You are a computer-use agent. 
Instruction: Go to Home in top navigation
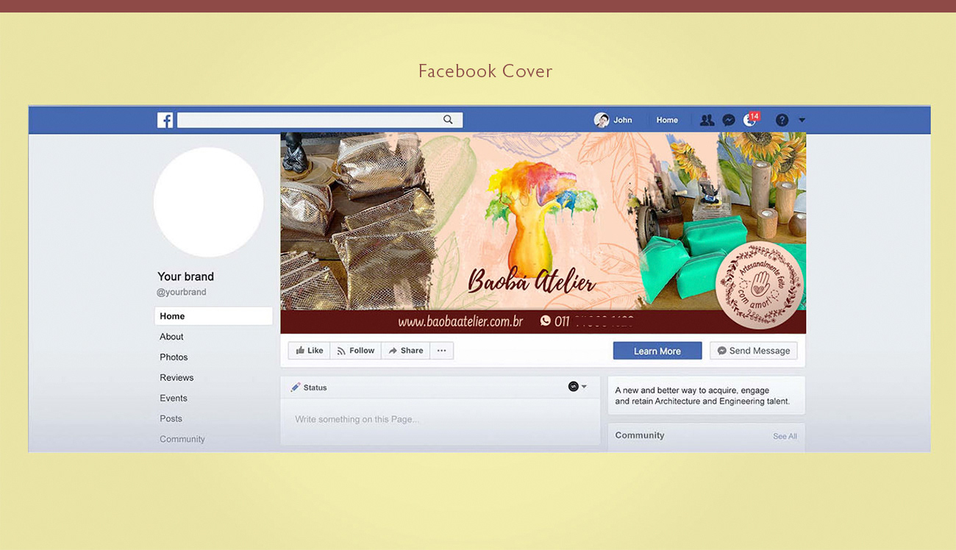point(667,120)
